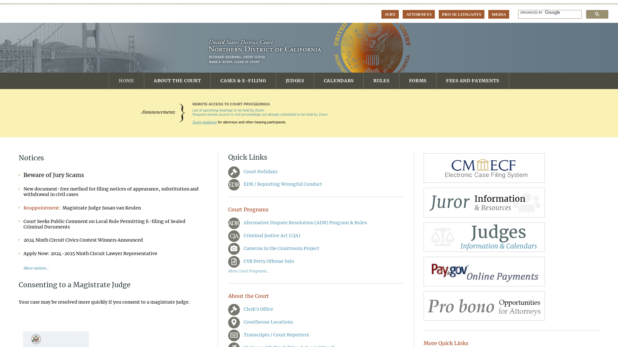This screenshot has height=347, width=618.
Task: Open the JUDGES menu
Action: [x=295, y=81]
